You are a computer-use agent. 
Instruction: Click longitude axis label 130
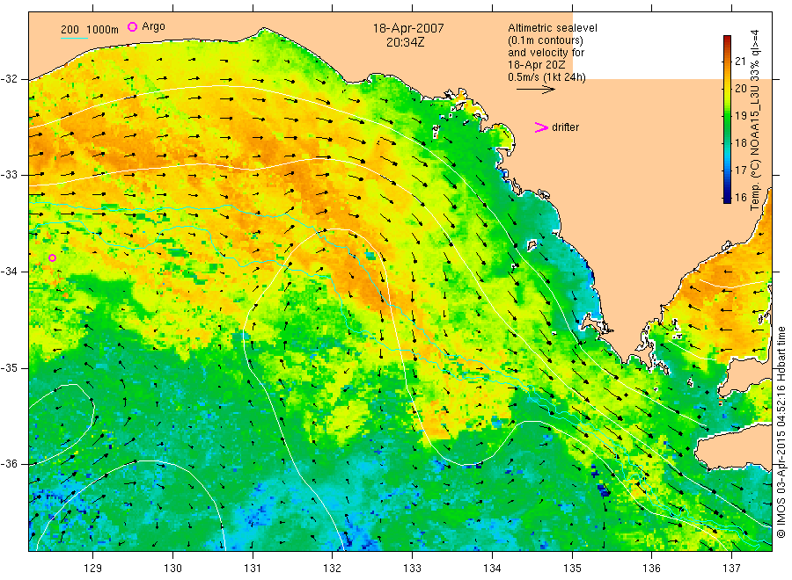(172, 568)
